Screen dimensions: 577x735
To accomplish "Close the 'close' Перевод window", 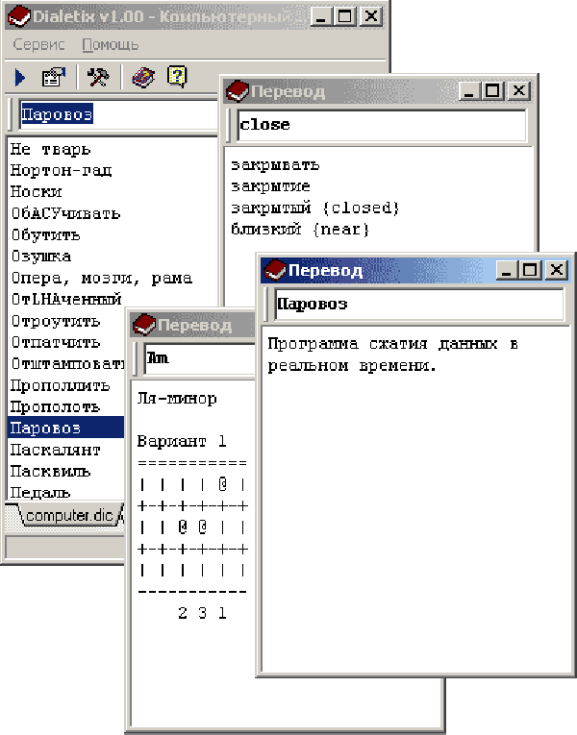I will [519, 90].
